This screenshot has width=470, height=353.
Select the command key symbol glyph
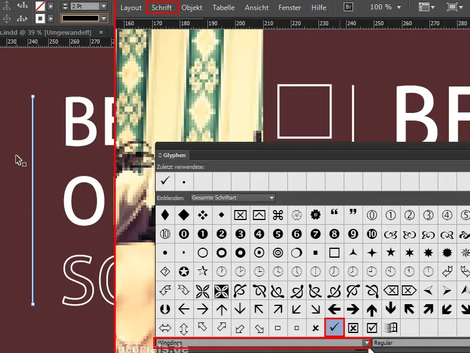pos(278,215)
